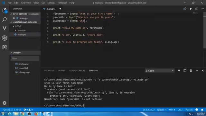Viewport: 206px width, 116px height.
Task: Split the terminal panel
Action: tap(185, 71)
